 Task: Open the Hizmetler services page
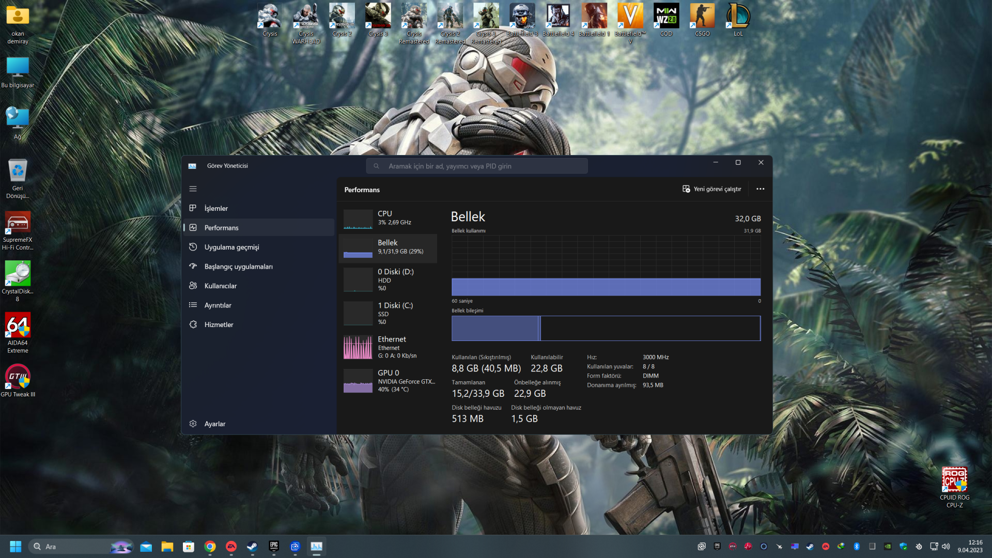pos(219,324)
